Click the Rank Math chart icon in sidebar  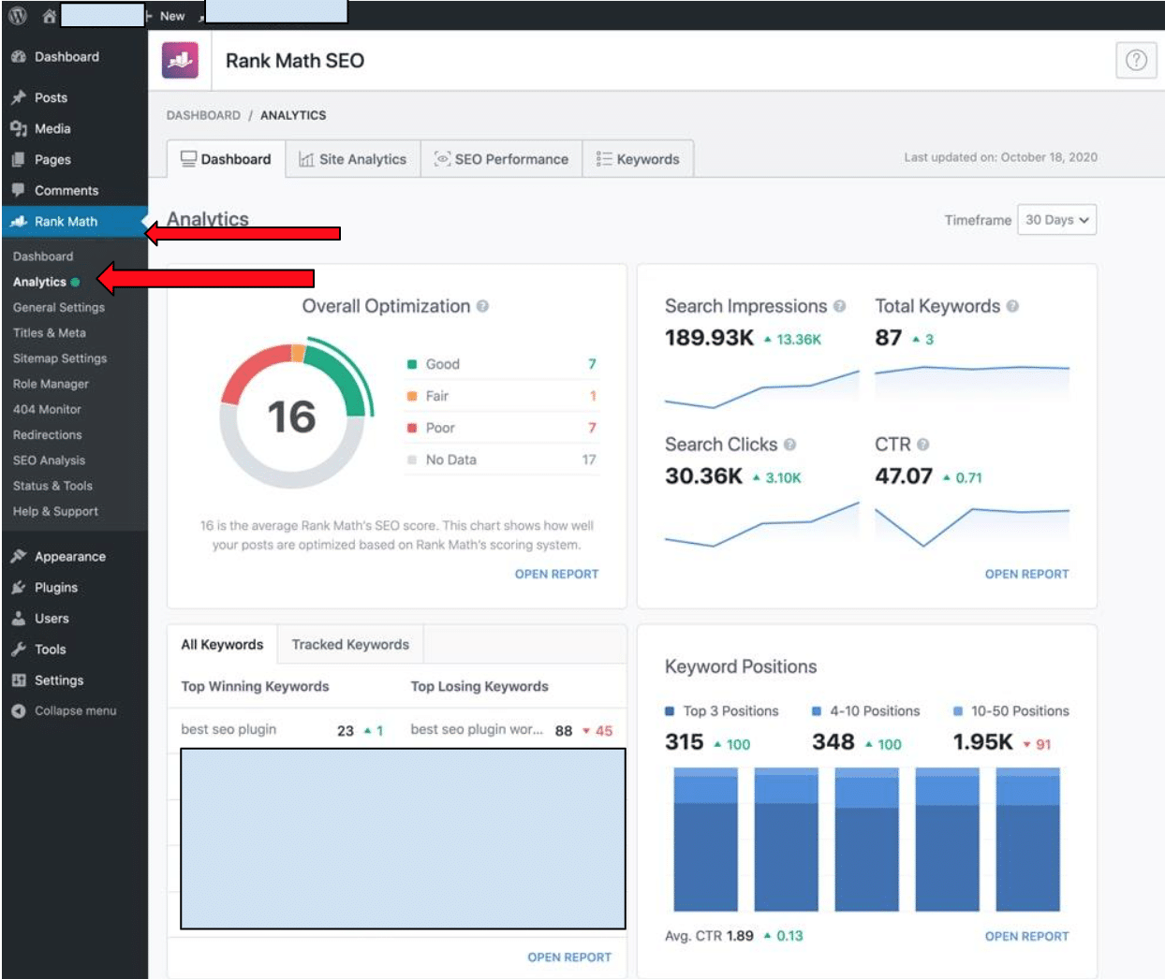(19, 221)
